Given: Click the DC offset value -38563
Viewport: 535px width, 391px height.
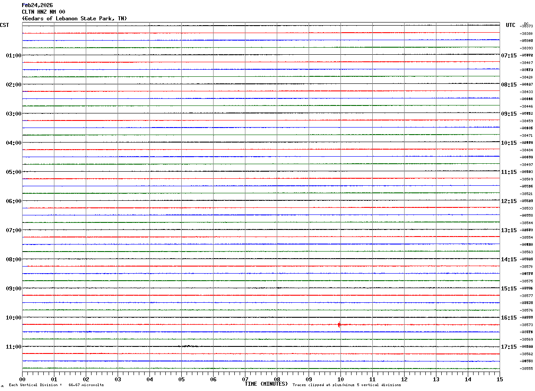Looking at the screenshot, I should click(526, 252).
